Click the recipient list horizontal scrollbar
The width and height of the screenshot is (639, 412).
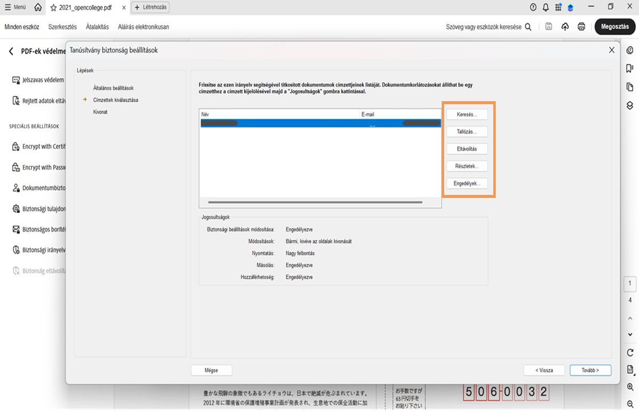coord(315,202)
